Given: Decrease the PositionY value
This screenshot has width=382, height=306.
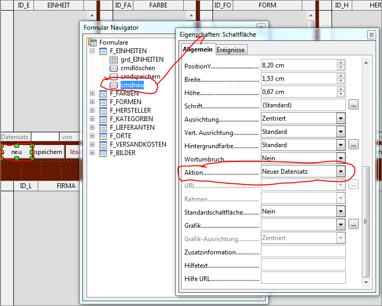Looking at the screenshot, I should pos(341,67).
